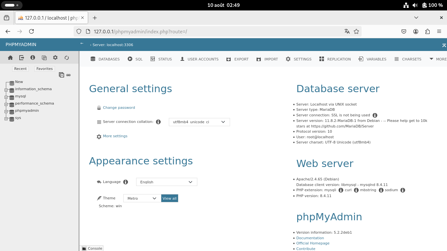Open Firefox extensions puzzle icon
The width and height of the screenshot is (447, 251).
pyautogui.click(x=427, y=31)
